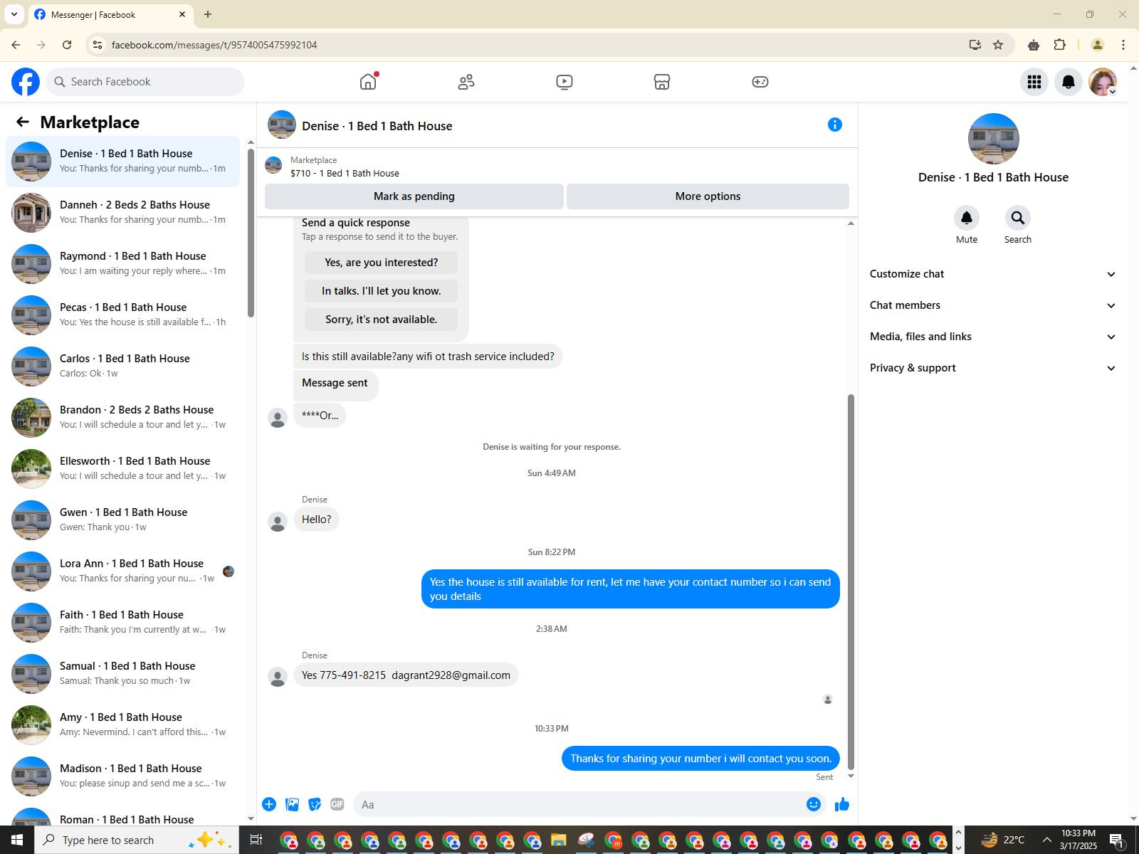The image size is (1139, 854).
Task: Open Pecas 1 Bed 1 Bath House chat
Action: (122, 315)
